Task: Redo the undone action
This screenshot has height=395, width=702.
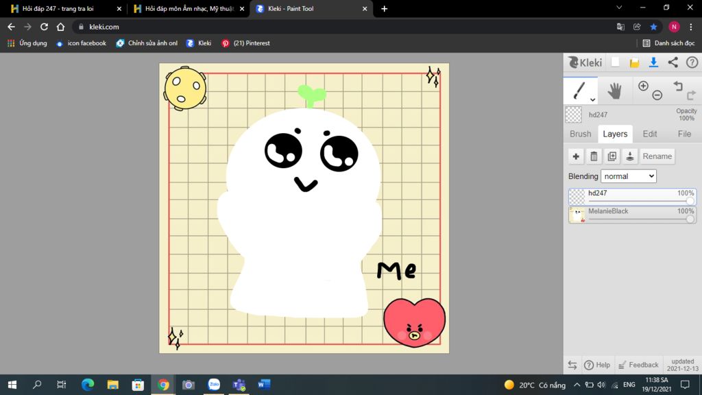Action: click(x=692, y=95)
